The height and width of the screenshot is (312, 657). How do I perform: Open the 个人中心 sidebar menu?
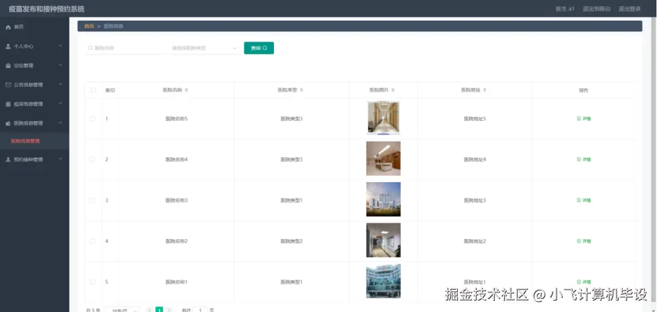[34, 46]
